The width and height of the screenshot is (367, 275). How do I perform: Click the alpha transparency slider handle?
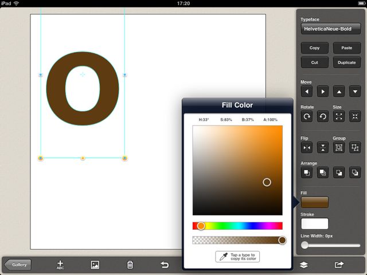282,240
